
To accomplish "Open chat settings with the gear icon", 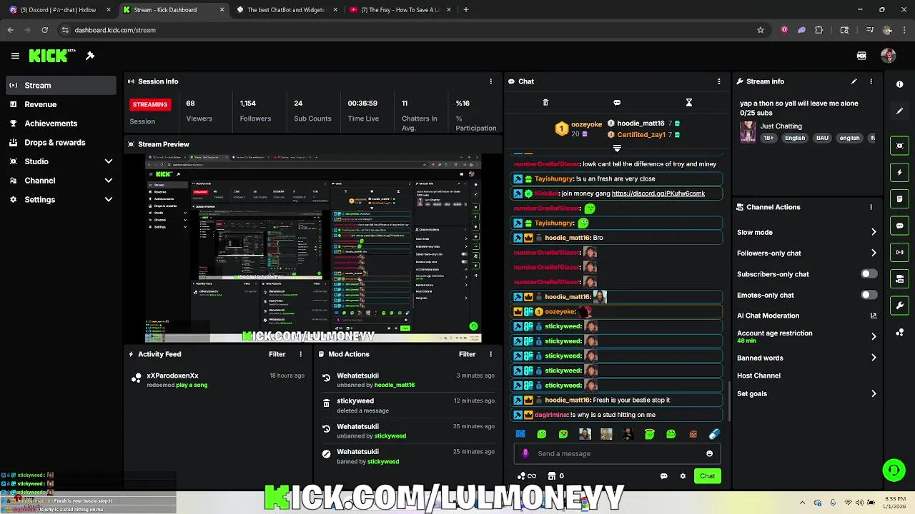I will (683, 476).
